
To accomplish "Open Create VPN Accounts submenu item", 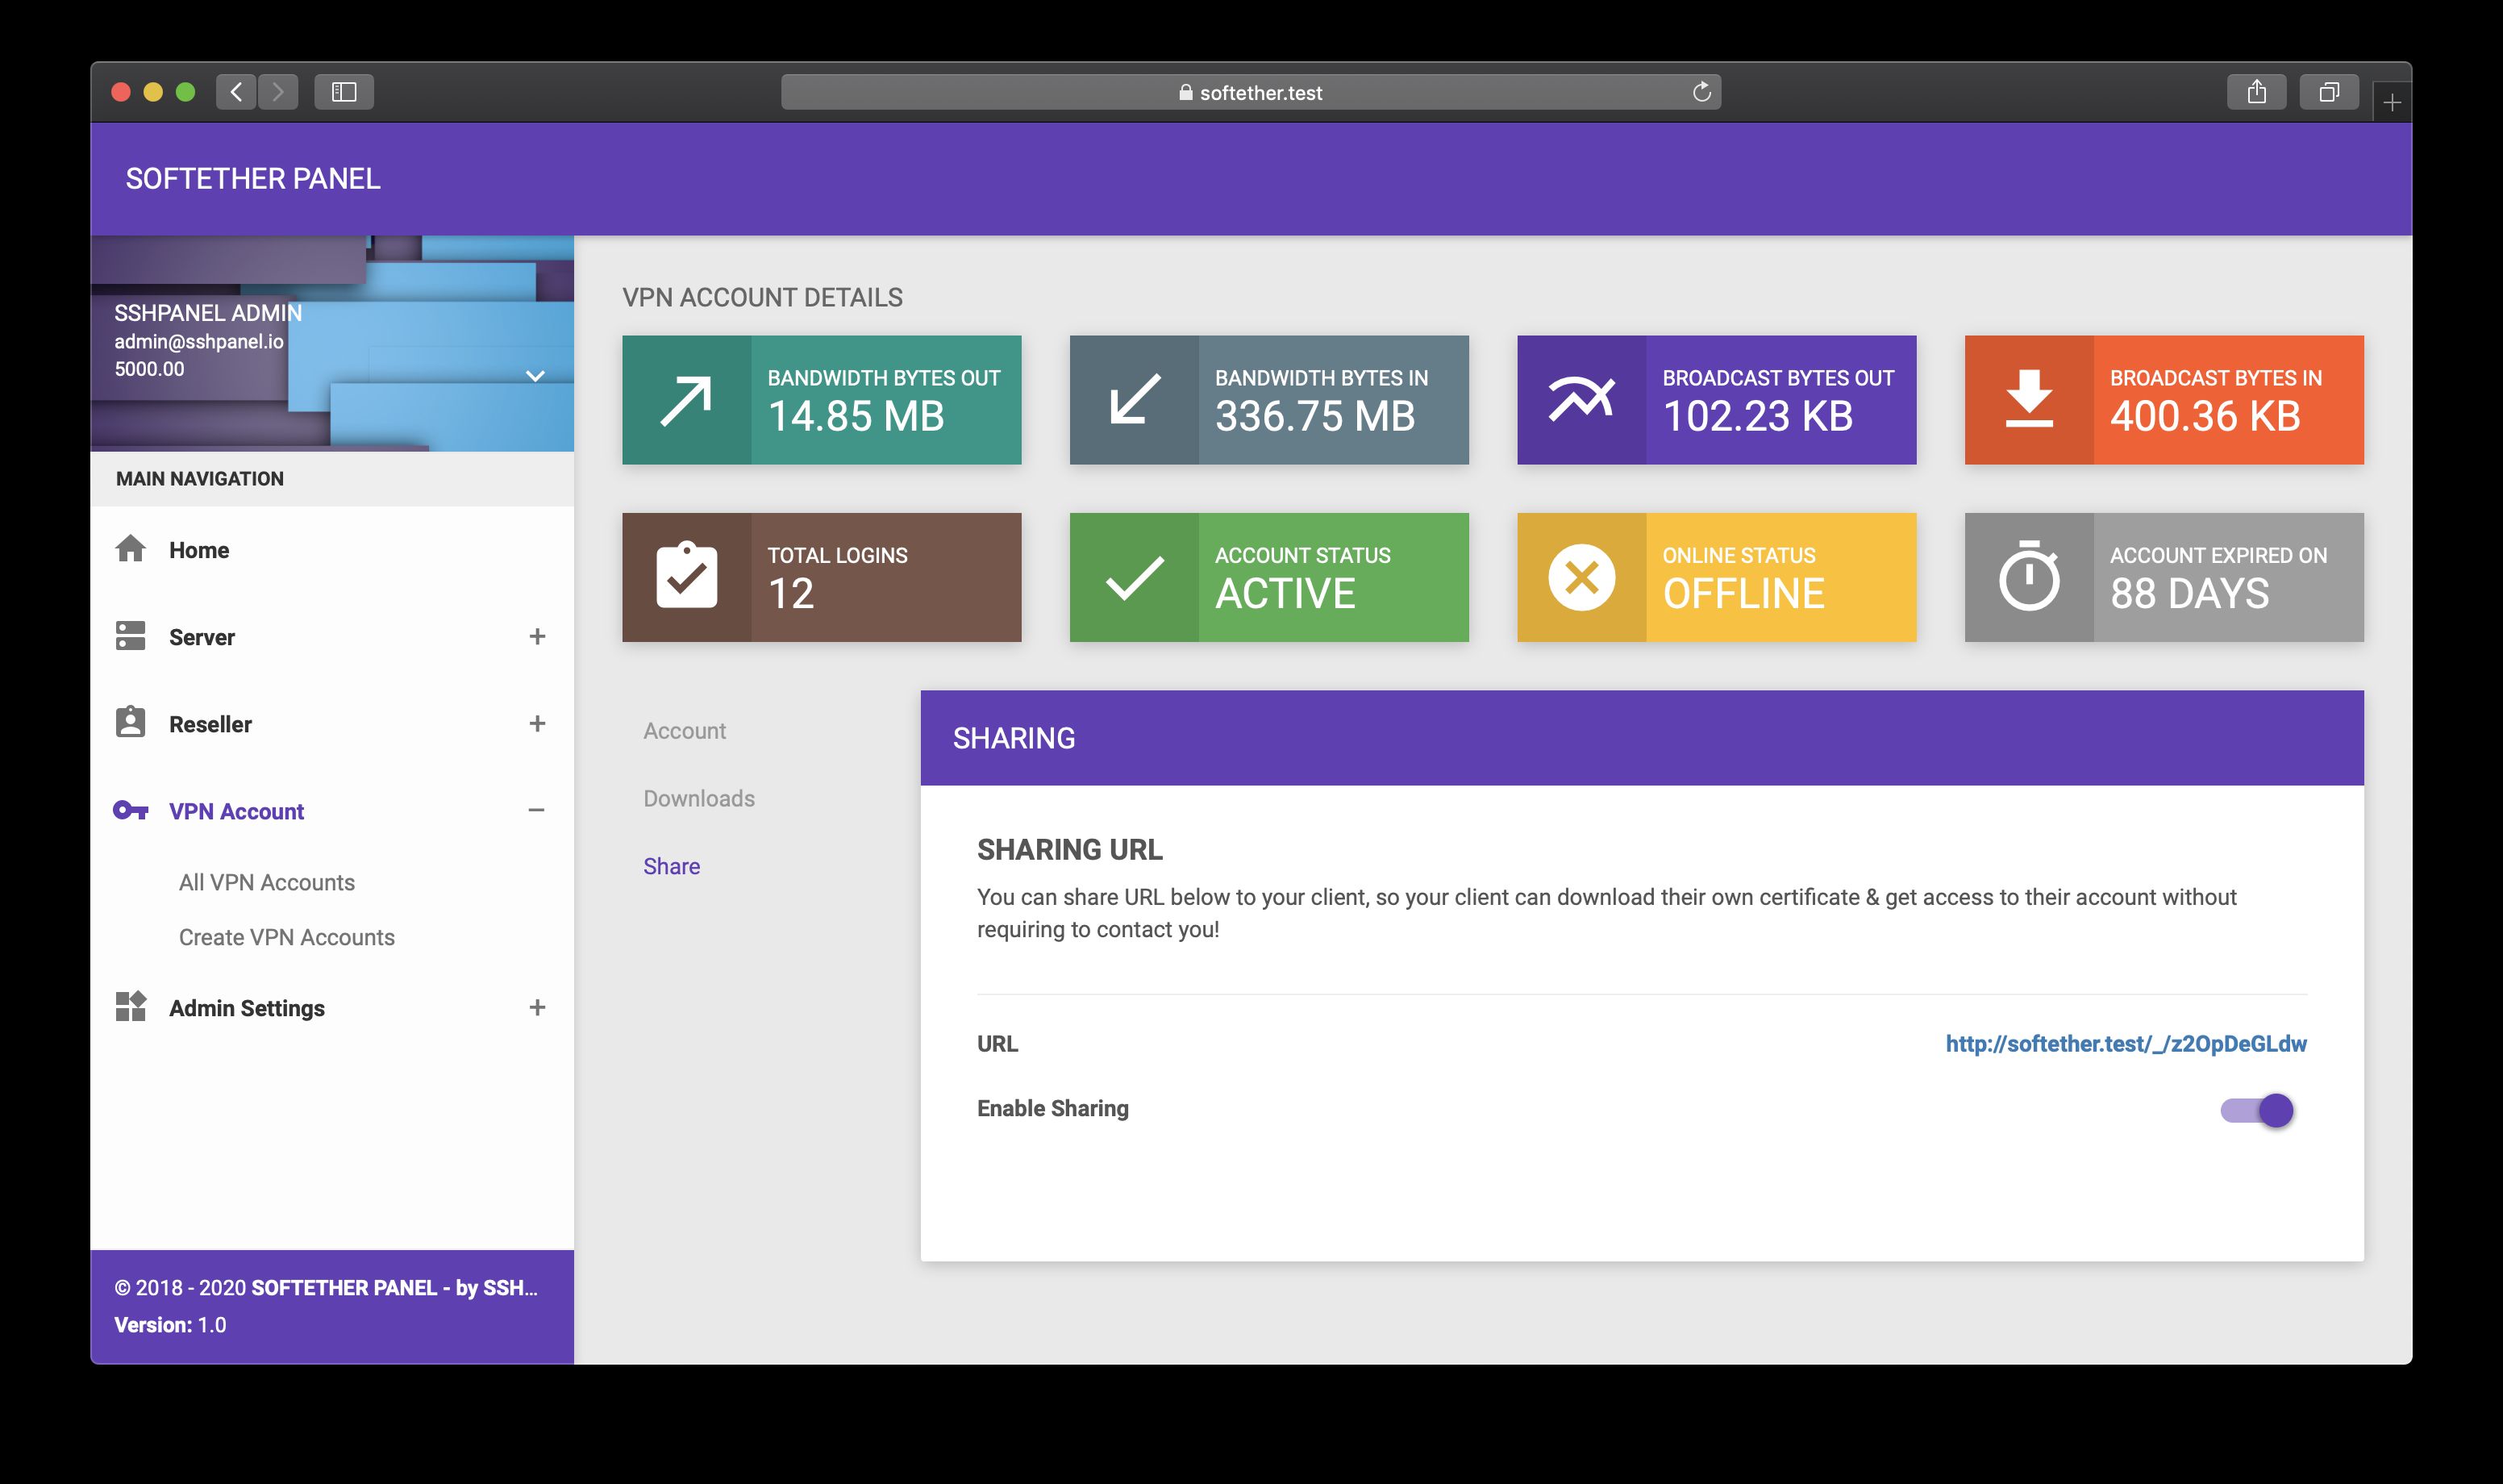I will tap(287, 937).
